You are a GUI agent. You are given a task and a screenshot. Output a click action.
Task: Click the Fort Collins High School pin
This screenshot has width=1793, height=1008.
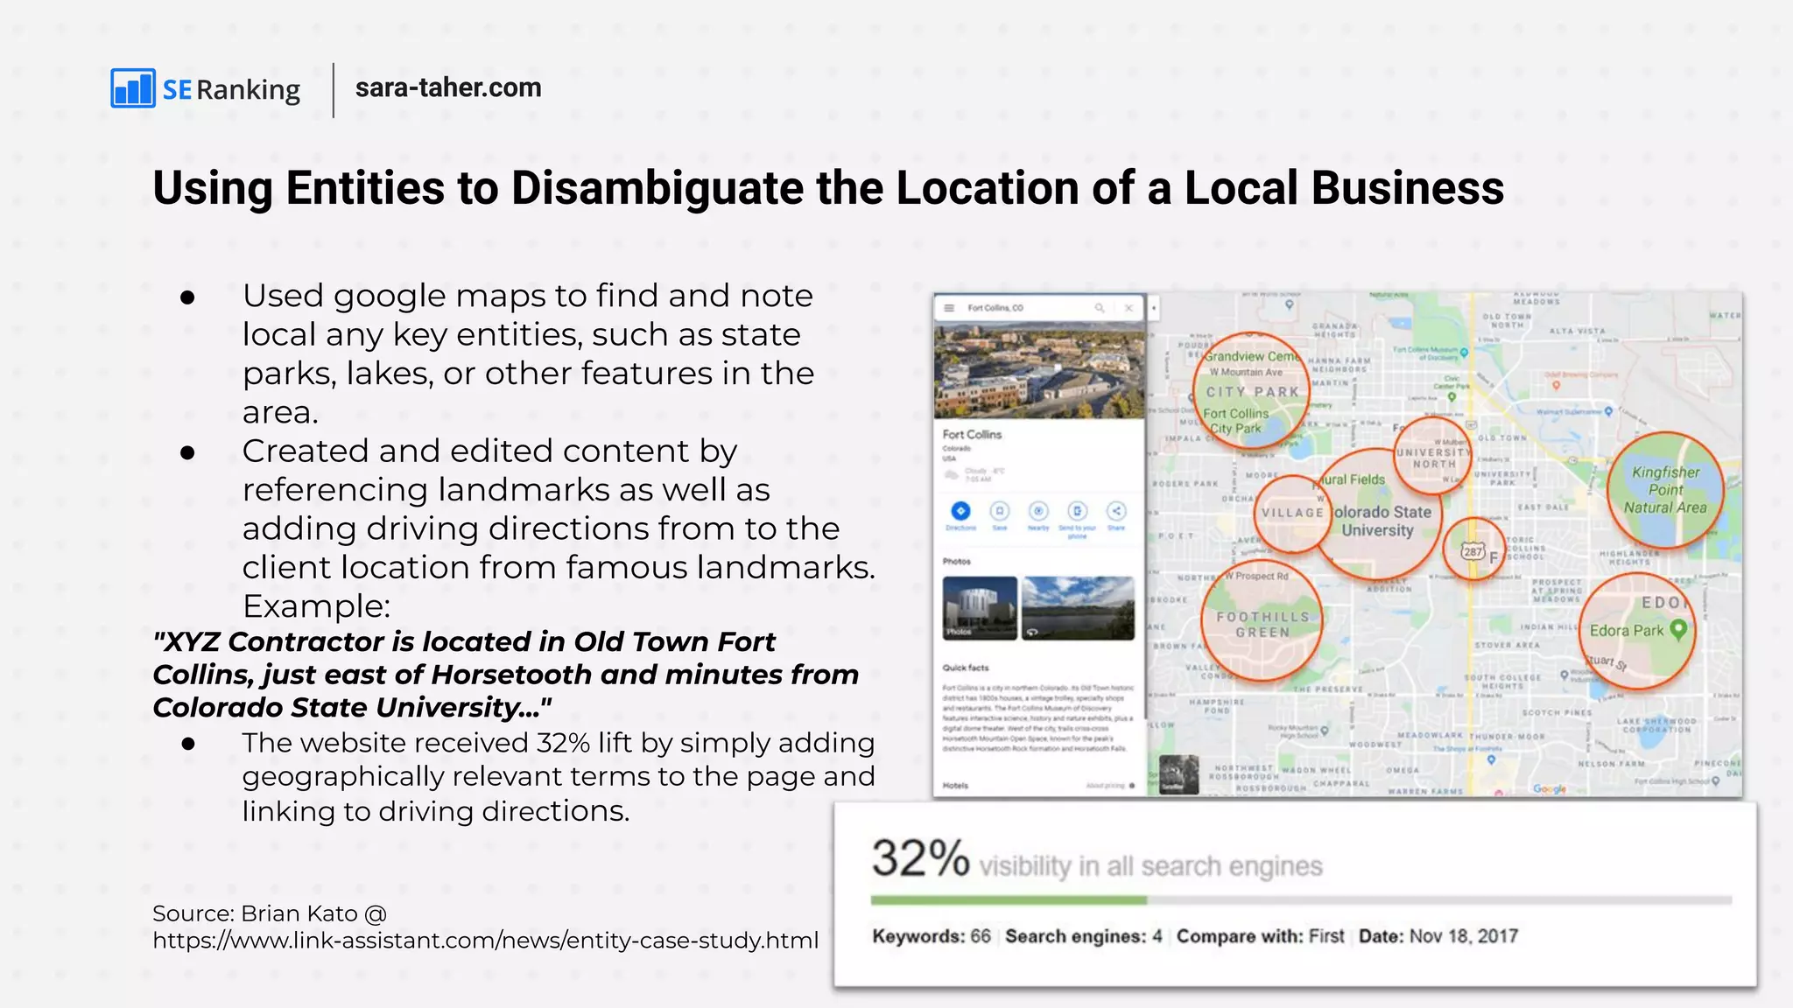[x=1715, y=781]
